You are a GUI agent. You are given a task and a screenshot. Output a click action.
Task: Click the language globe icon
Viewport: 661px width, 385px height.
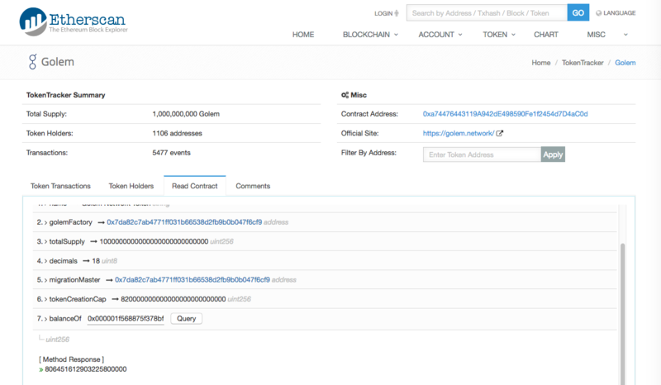click(x=598, y=13)
